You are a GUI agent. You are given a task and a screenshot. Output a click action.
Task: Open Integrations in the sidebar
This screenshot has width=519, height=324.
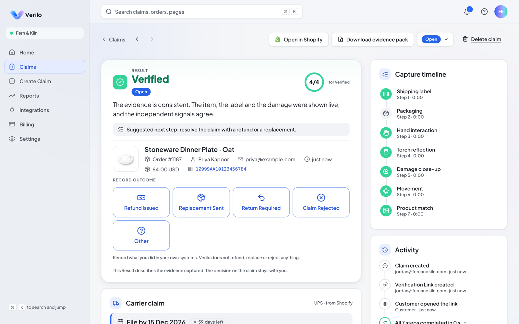[x=45, y=110]
